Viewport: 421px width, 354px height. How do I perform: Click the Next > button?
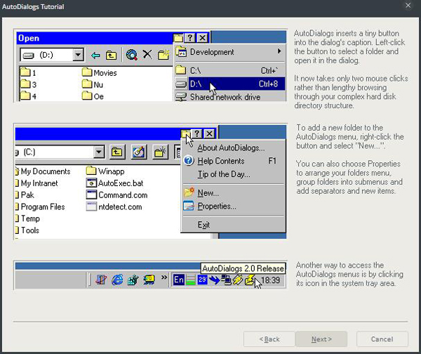(x=321, y=339)
